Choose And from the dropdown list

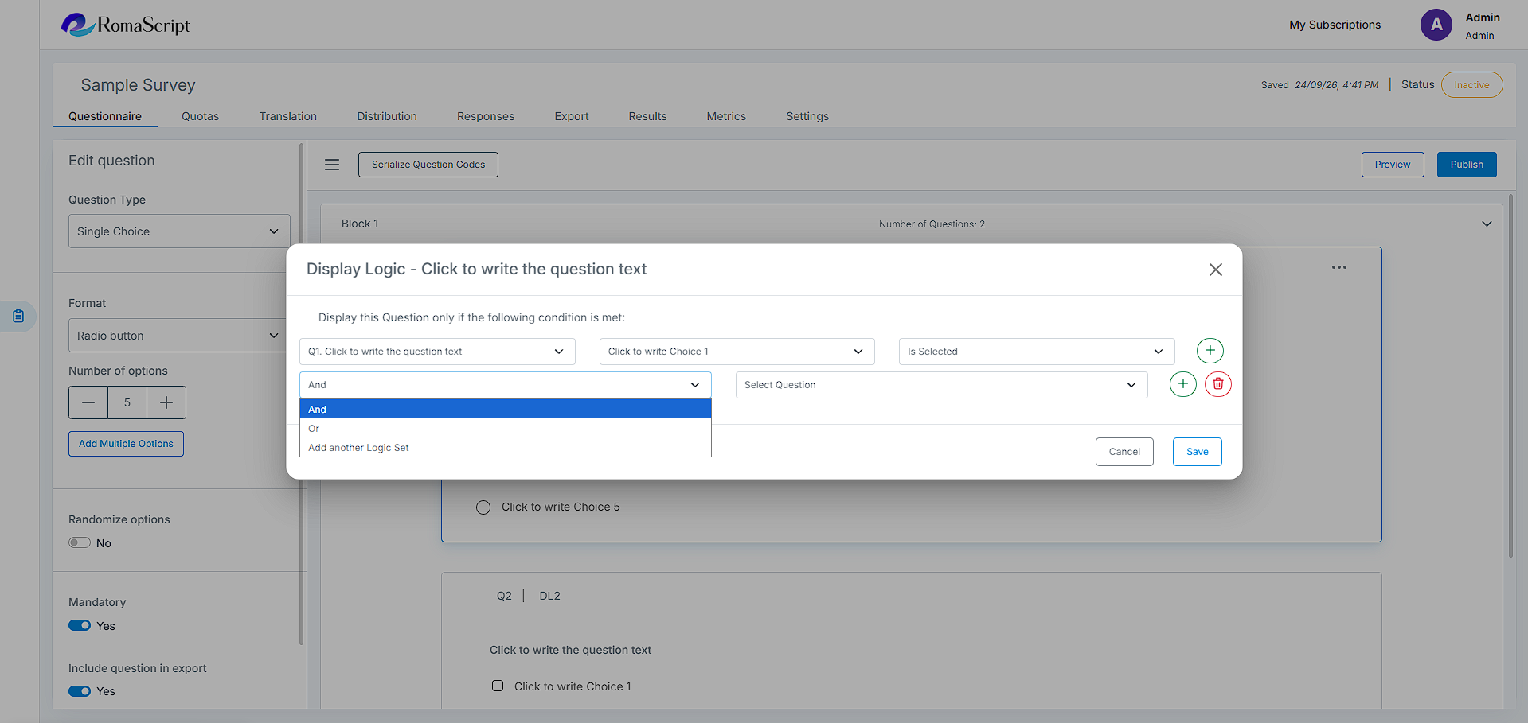(x=505, y=409)
